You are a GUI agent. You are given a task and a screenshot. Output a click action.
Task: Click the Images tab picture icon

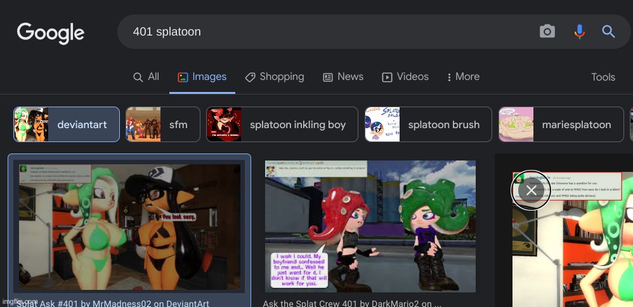coord(183,77)
